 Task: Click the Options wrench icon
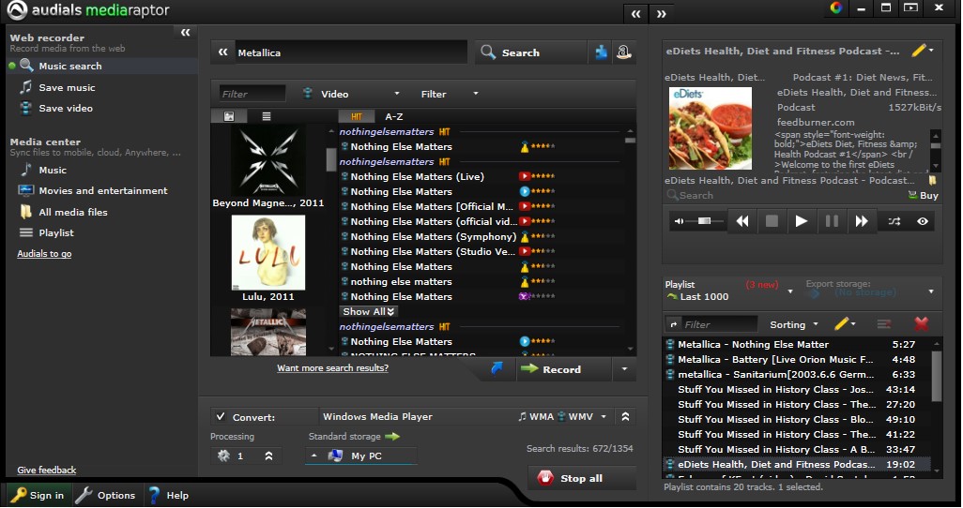pos(84,495)
